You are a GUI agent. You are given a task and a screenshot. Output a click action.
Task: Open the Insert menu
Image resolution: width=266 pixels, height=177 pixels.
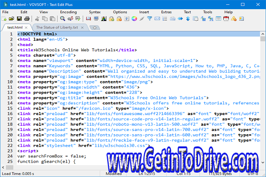click(x=144, y=12)
